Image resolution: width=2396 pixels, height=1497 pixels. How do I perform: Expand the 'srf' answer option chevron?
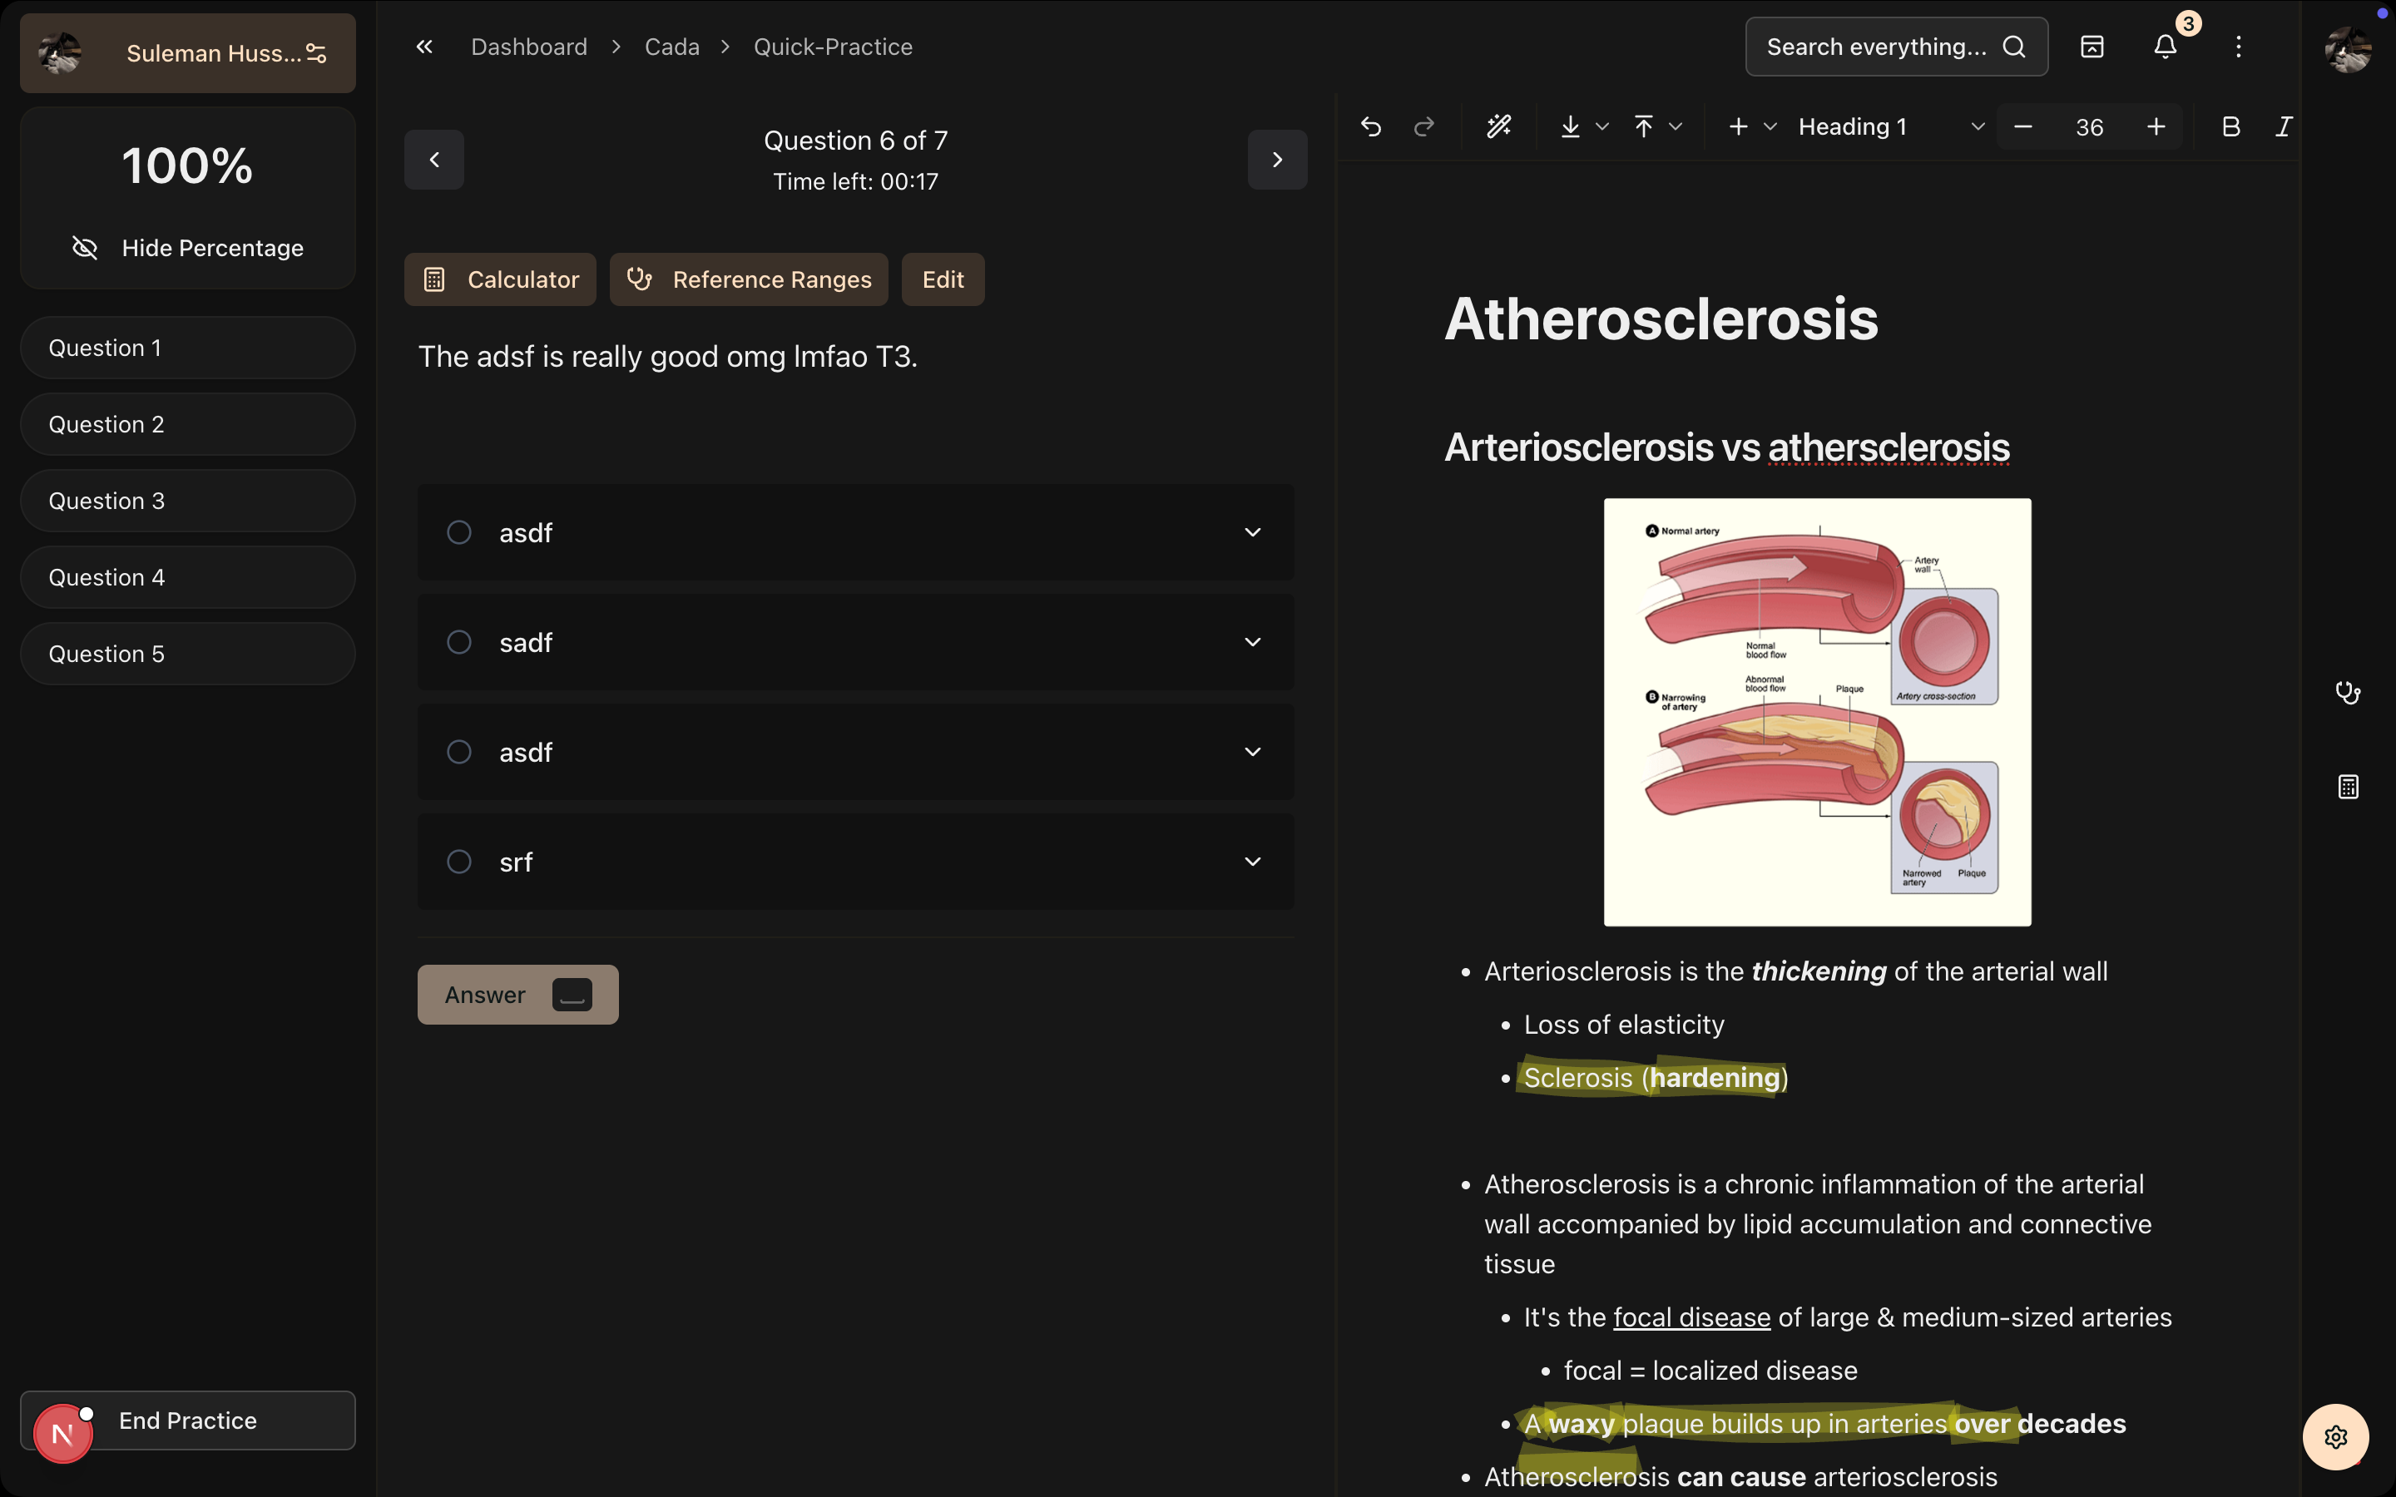pyautogui.click(x=1252, y=862)
